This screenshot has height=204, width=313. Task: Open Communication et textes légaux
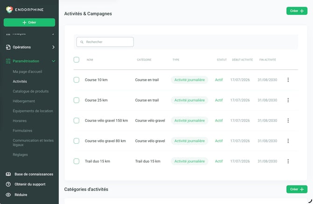[x=33, y=142]
